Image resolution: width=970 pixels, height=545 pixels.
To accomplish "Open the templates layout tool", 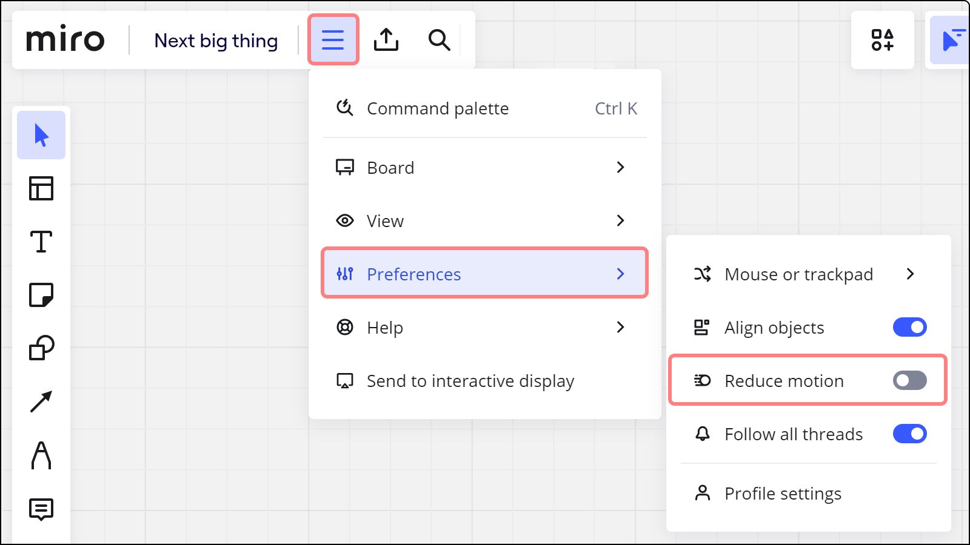I will (41, 188).
